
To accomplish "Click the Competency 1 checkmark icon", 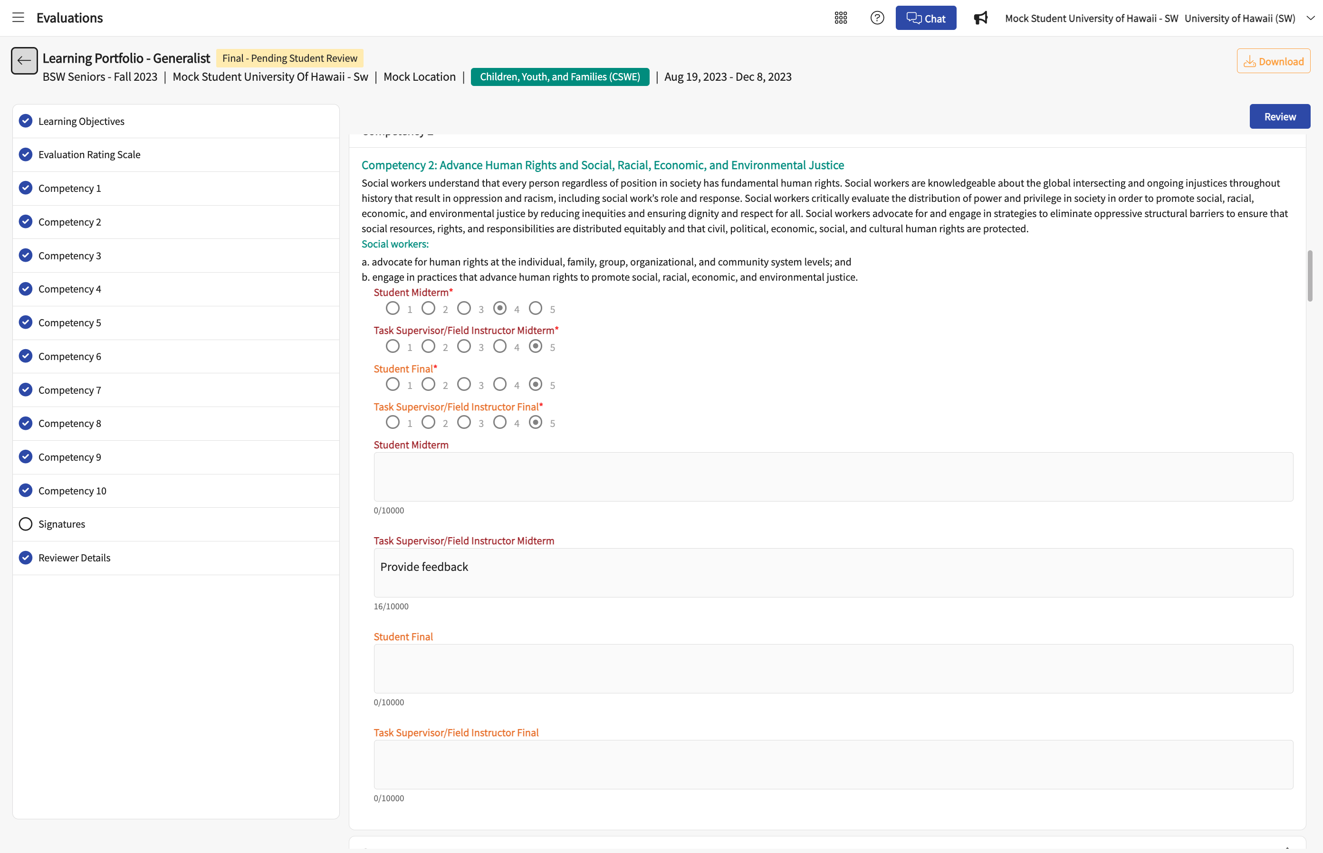I will [x=26, y=188].
